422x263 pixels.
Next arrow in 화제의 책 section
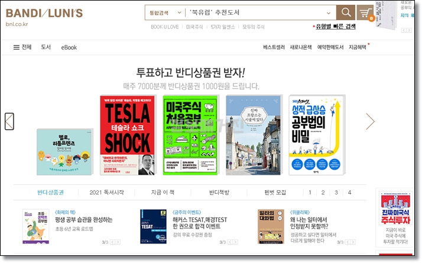[x=118, y=242]
